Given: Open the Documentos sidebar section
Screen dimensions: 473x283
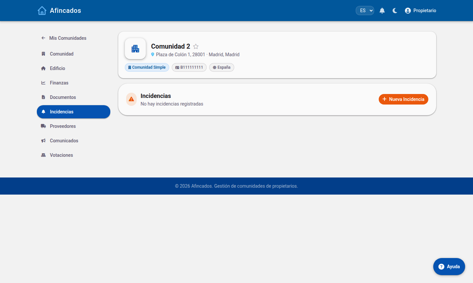Looking at the screenshot, I should [74, 97].
